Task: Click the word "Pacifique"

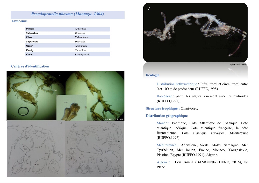Action: point(179,123)
